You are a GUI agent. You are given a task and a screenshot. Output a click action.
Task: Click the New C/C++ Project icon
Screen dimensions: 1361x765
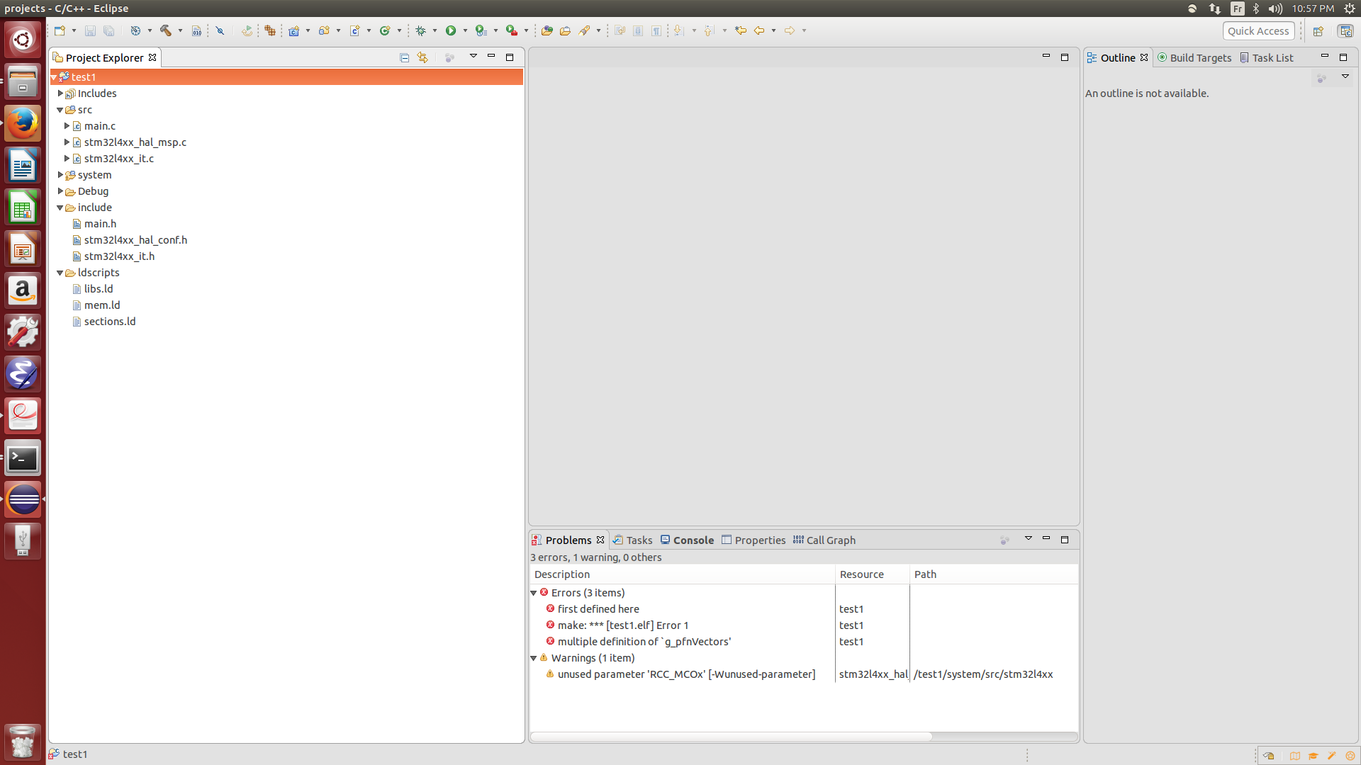[293, 30]
